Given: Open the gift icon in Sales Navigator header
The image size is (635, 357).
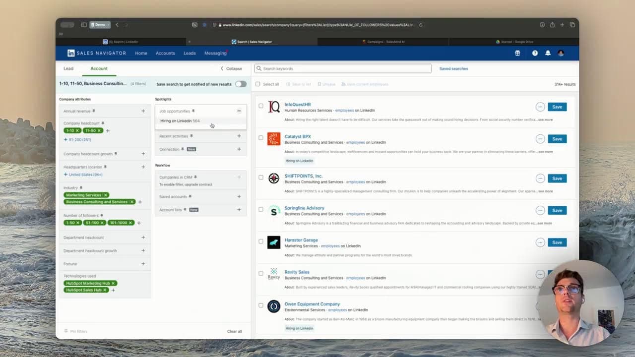Looking at the screenshot, I should [517, 53].
